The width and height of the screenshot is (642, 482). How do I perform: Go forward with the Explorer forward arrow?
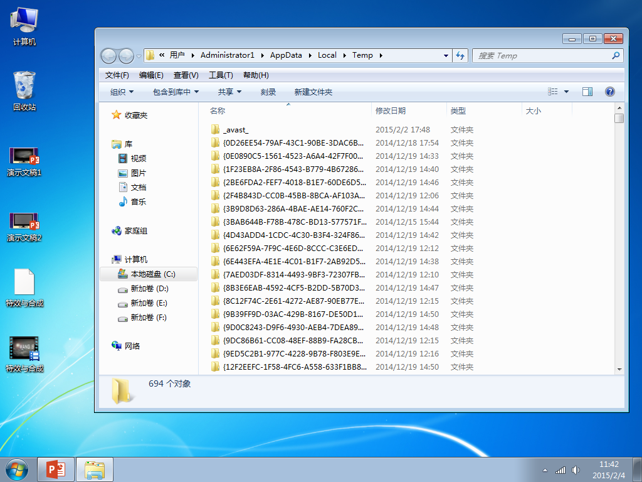coord(126,56)
